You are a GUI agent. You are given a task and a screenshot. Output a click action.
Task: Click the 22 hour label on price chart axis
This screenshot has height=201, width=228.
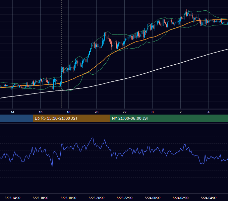tap(124, 112)
